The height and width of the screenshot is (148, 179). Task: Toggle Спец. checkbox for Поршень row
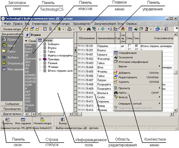(129, 46)
